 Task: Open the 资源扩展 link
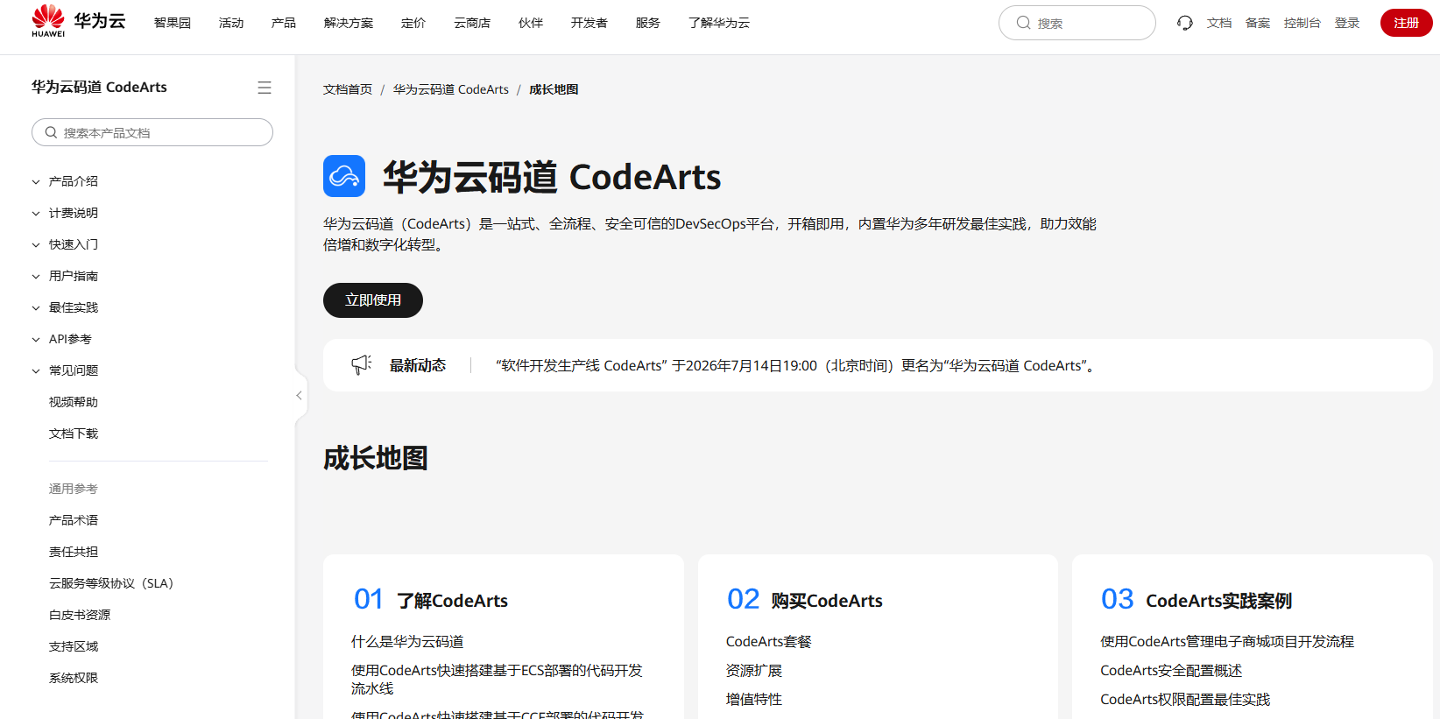(754, 671)
